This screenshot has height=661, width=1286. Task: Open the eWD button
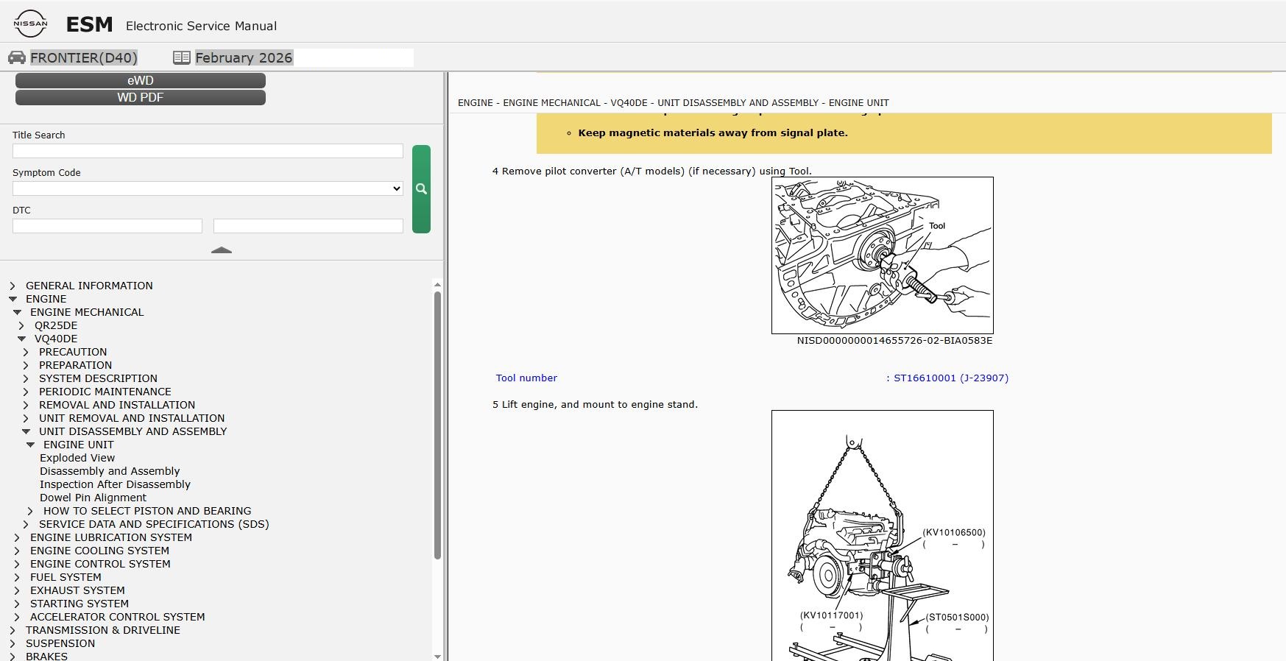(141, 80)
